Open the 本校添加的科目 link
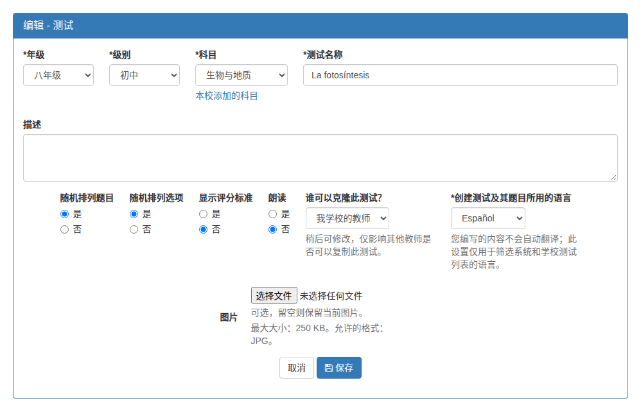Image resolution: width=641 pixels, height=412 pixels. pos(227,96)
